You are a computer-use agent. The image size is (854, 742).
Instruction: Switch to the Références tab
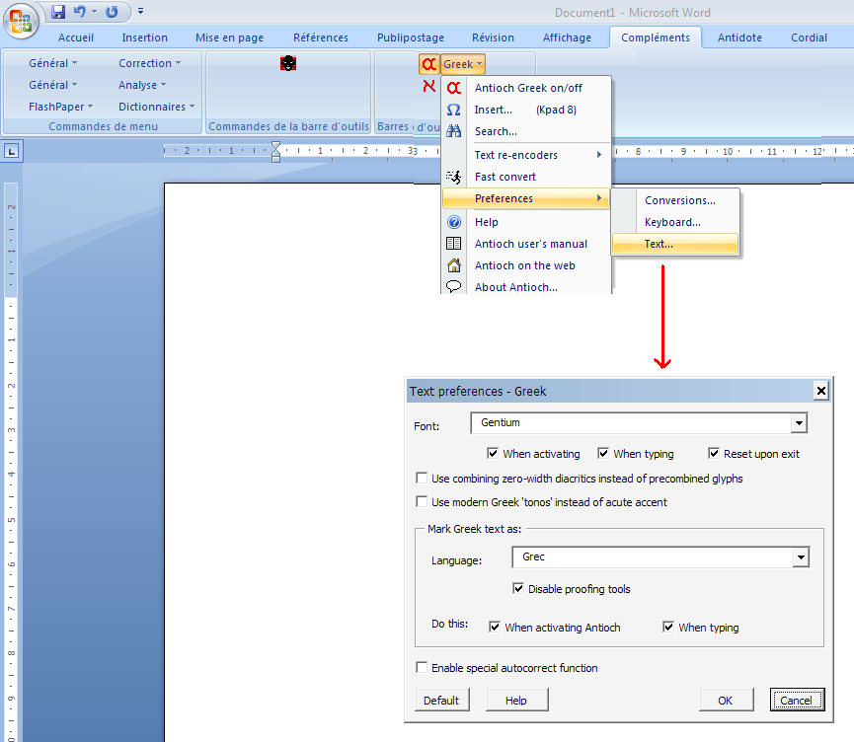320,37
